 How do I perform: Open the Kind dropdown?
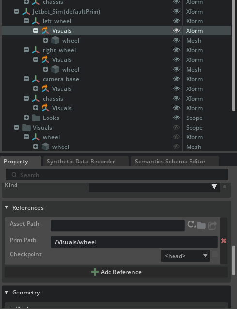[x=154, y=187]
